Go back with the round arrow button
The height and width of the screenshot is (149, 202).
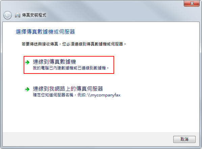pyautogui.click(x=7, y=15)
